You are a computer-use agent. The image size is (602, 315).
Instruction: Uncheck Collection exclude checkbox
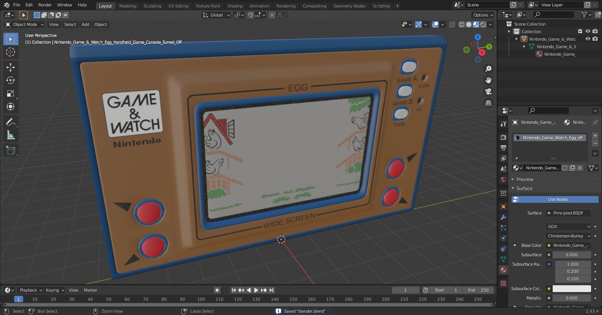tap(580, 31)
